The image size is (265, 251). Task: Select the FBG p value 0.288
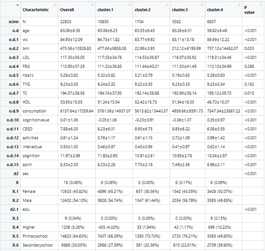(x=249, y=66)
